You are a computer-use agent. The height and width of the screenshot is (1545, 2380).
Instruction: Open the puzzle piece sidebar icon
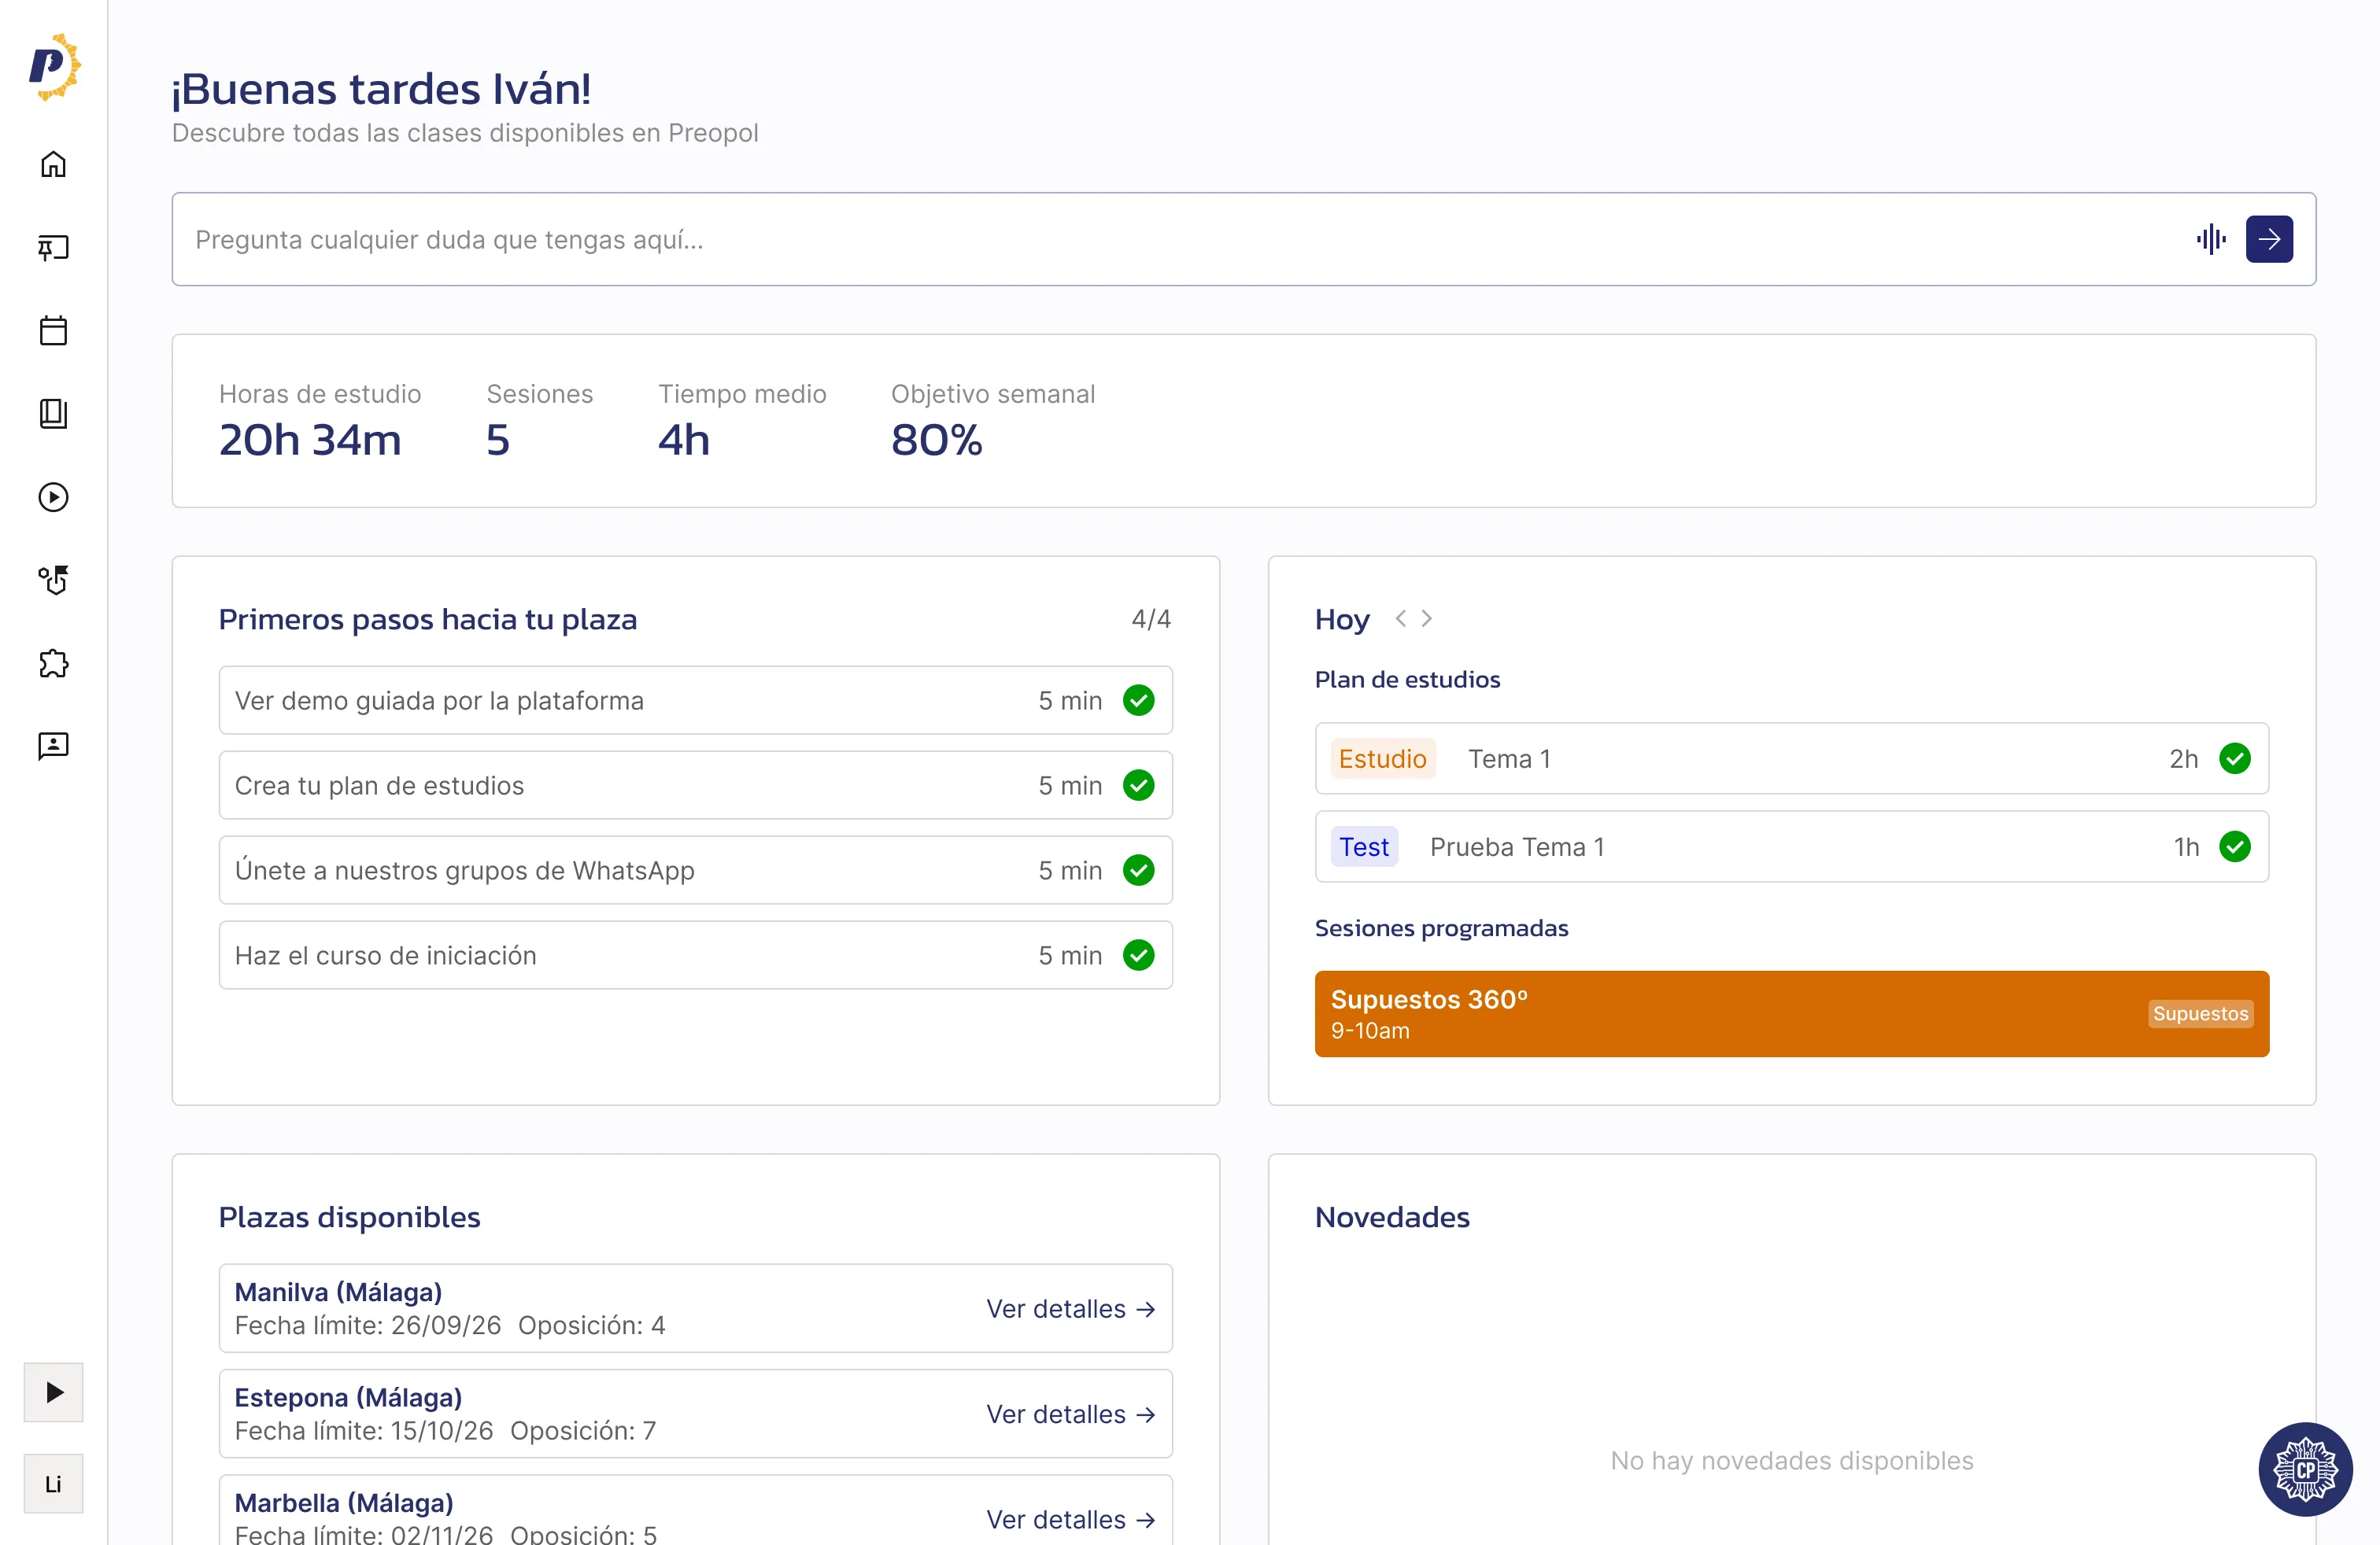[x=53, y=664]
